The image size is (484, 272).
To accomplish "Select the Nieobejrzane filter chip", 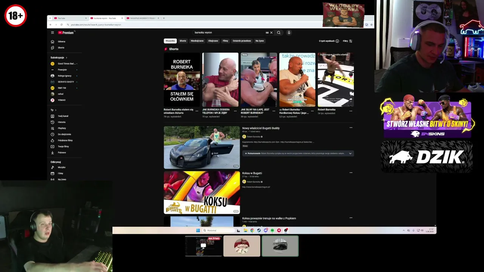I will point(197,41).
